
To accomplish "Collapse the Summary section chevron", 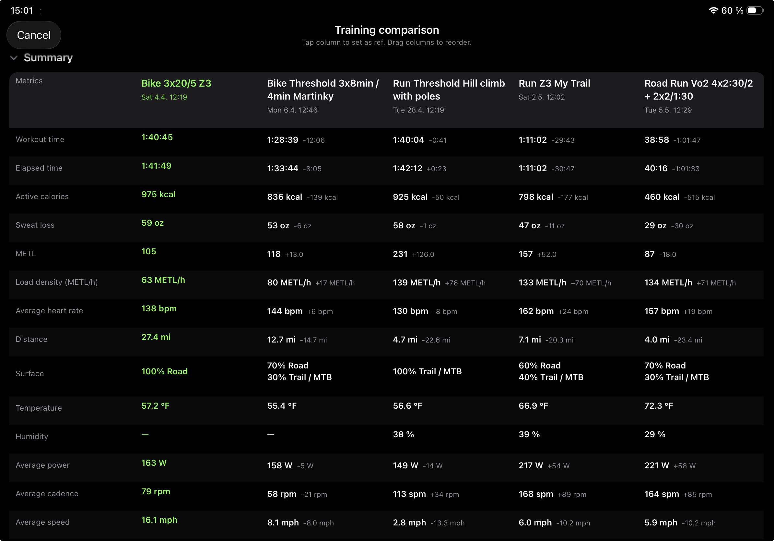I will (x=14, y=58).
